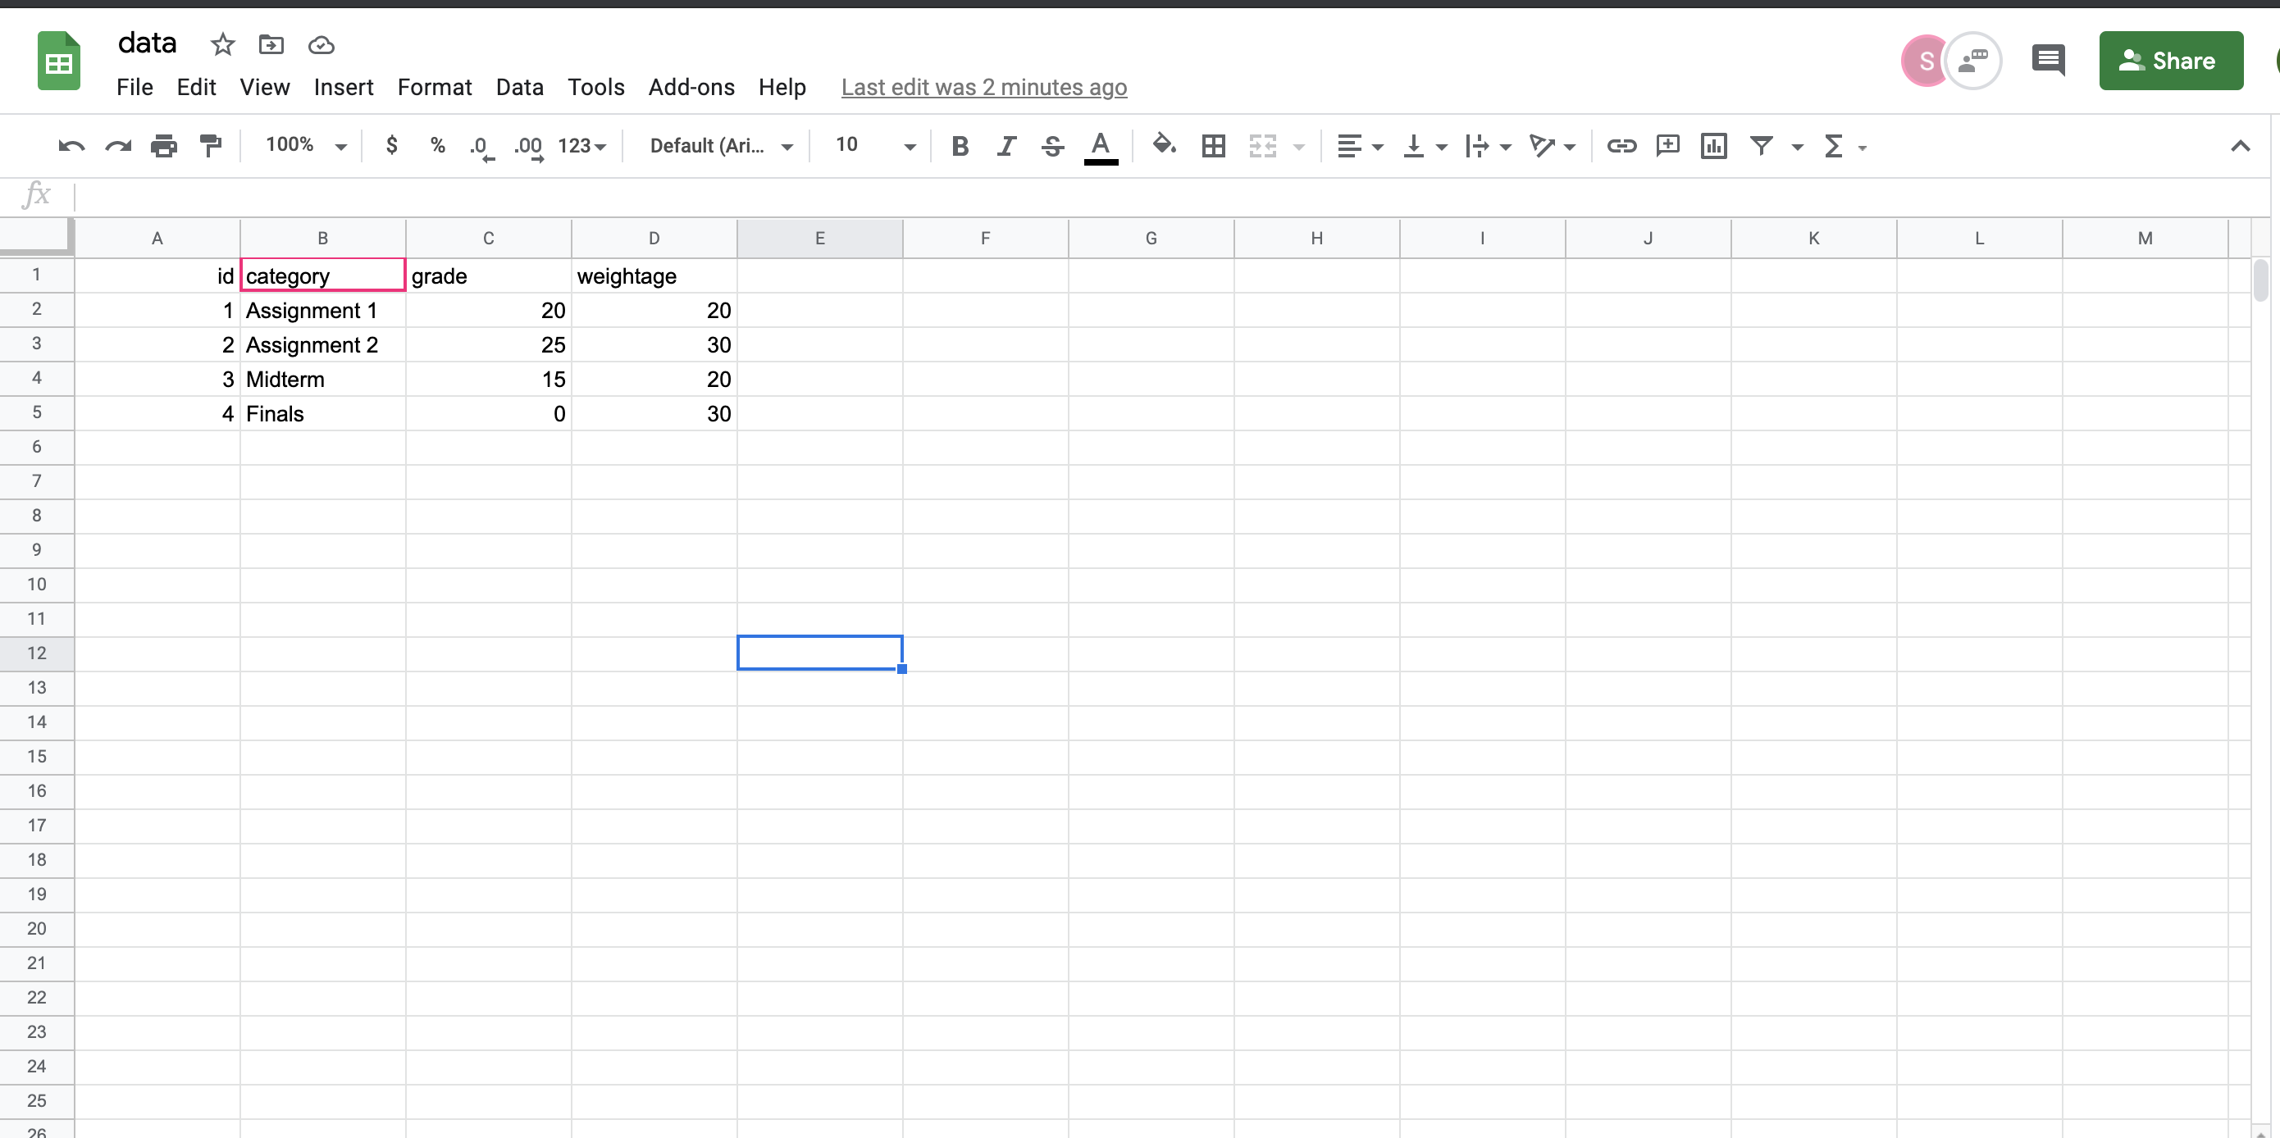The width and height of the screenshot is (2280, 1138).
Task: Click the green Share button
Action: tap(2170, 60)
